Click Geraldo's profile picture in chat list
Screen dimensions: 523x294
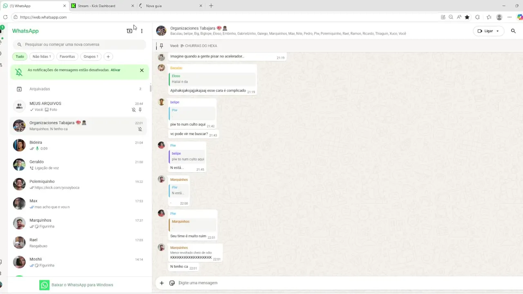coord(19,165)
